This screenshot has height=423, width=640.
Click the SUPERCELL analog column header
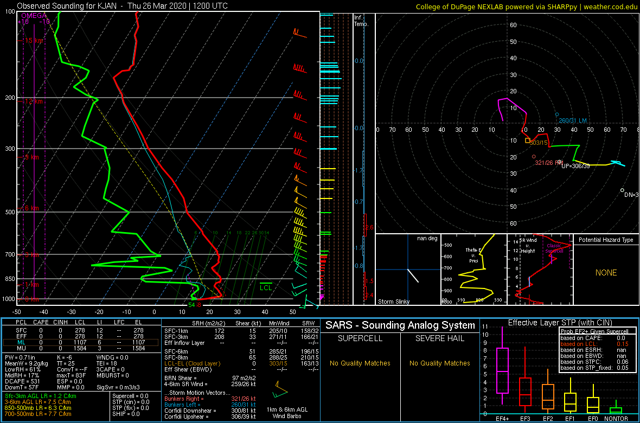pos(360,338)
